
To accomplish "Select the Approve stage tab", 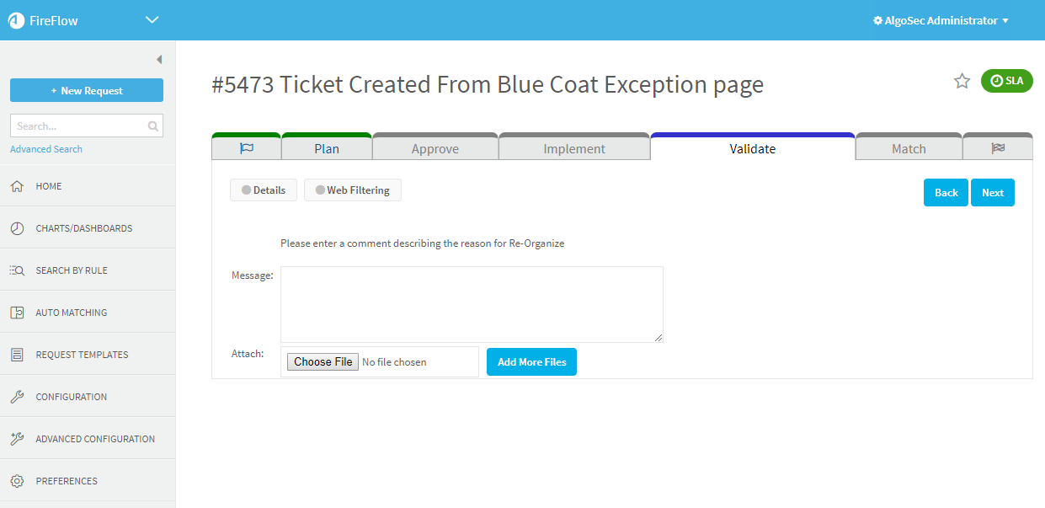I will [x=435, y=149].
